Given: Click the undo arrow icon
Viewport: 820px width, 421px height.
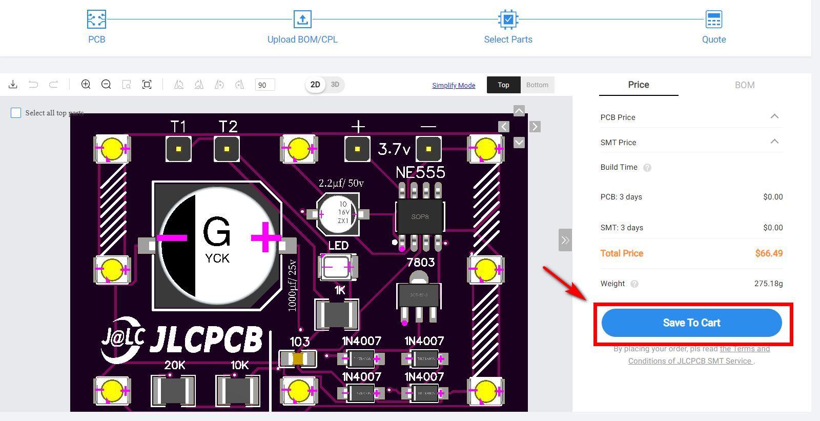Looking at the screenshot, I should click(x=33, y=84).
